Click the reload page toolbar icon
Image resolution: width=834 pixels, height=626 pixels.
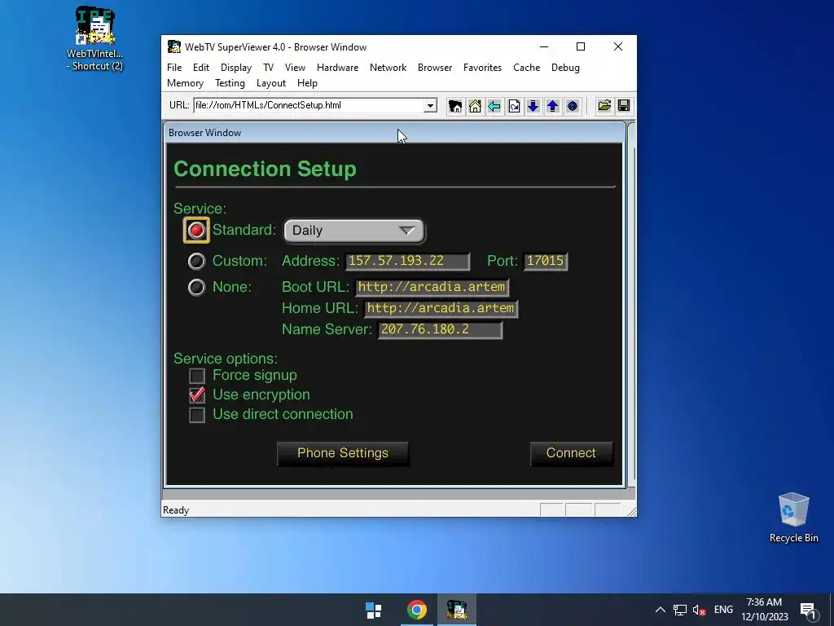click(x=514, y=106)
